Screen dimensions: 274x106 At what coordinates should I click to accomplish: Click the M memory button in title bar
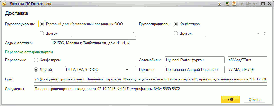click(242, 4)
